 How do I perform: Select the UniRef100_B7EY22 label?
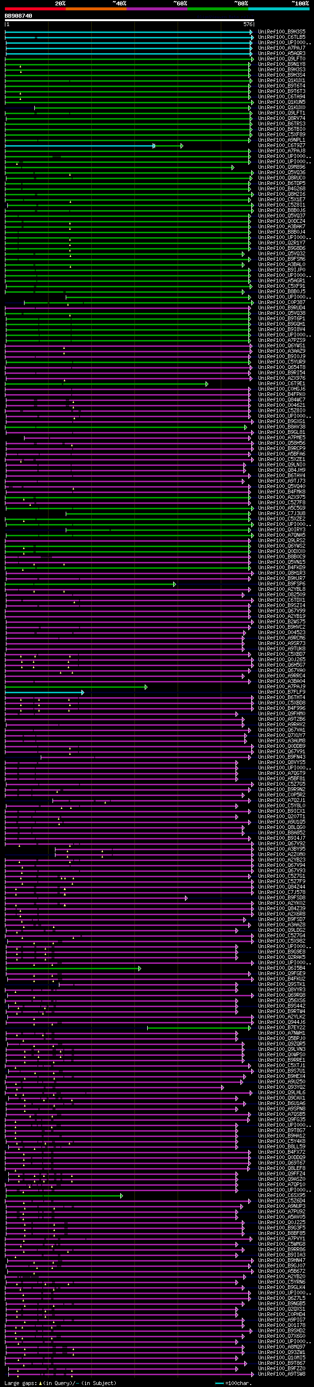282,1027
